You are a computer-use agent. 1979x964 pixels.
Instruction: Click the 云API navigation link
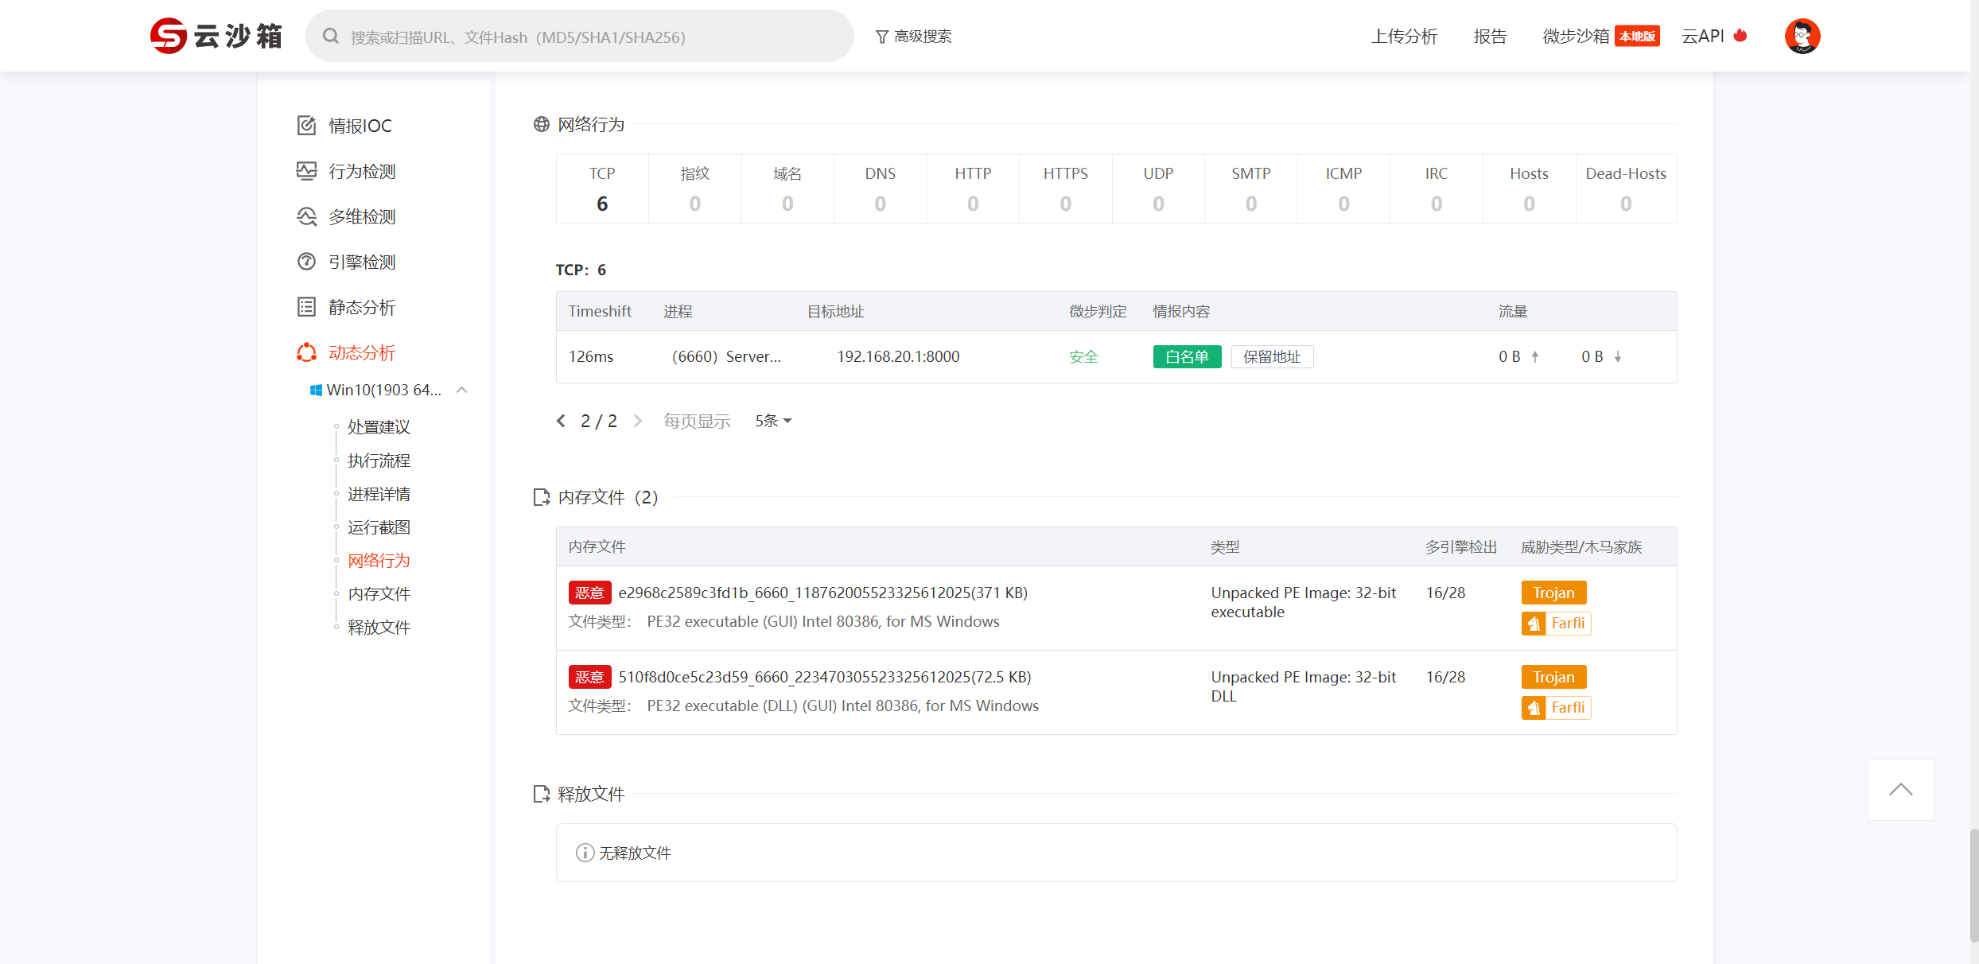[x=1703, y=37]
